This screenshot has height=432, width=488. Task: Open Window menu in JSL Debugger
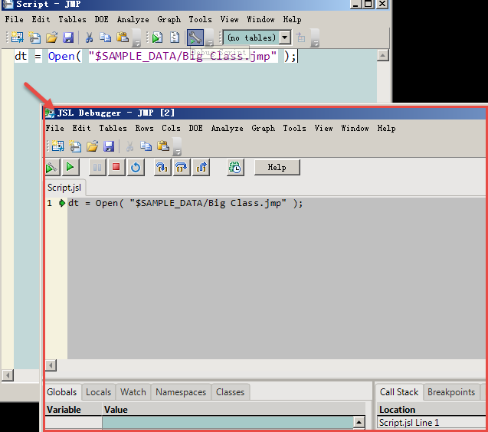coord(355,128)
